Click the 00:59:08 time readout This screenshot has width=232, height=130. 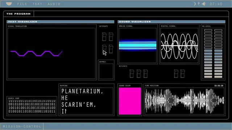coord(219,86)
